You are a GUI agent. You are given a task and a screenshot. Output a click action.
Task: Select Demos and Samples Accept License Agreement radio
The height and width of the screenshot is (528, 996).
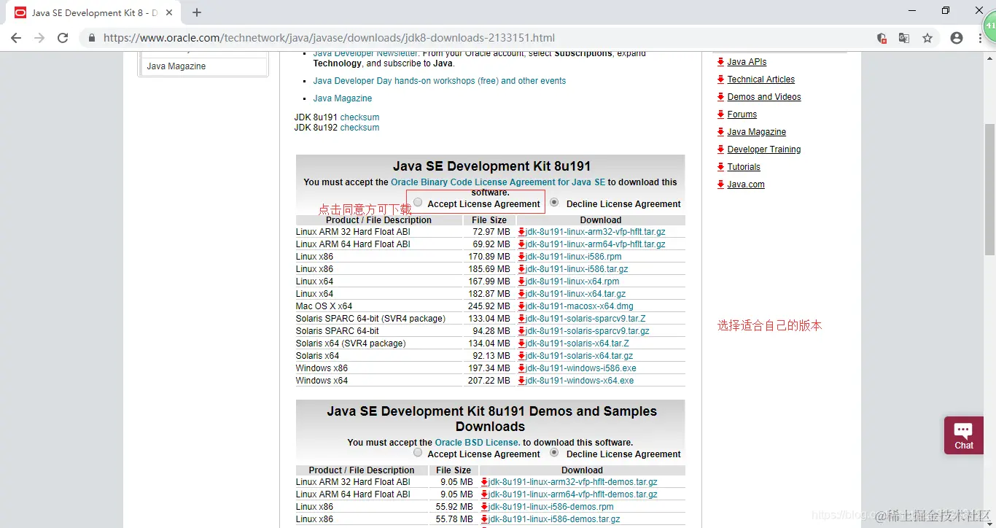pos(418,453)
